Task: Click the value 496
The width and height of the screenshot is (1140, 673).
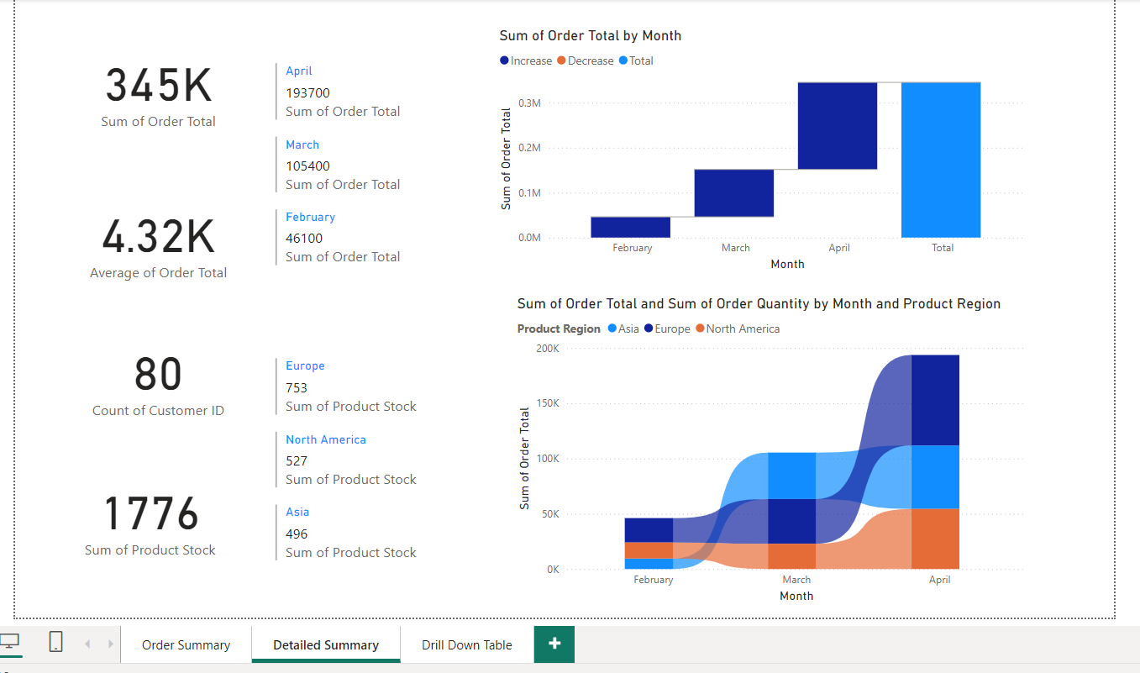Action: [297, 534]
